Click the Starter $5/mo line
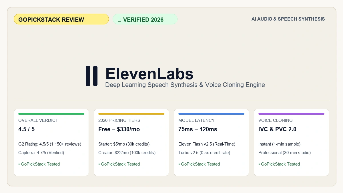 [x=124, y=144]
